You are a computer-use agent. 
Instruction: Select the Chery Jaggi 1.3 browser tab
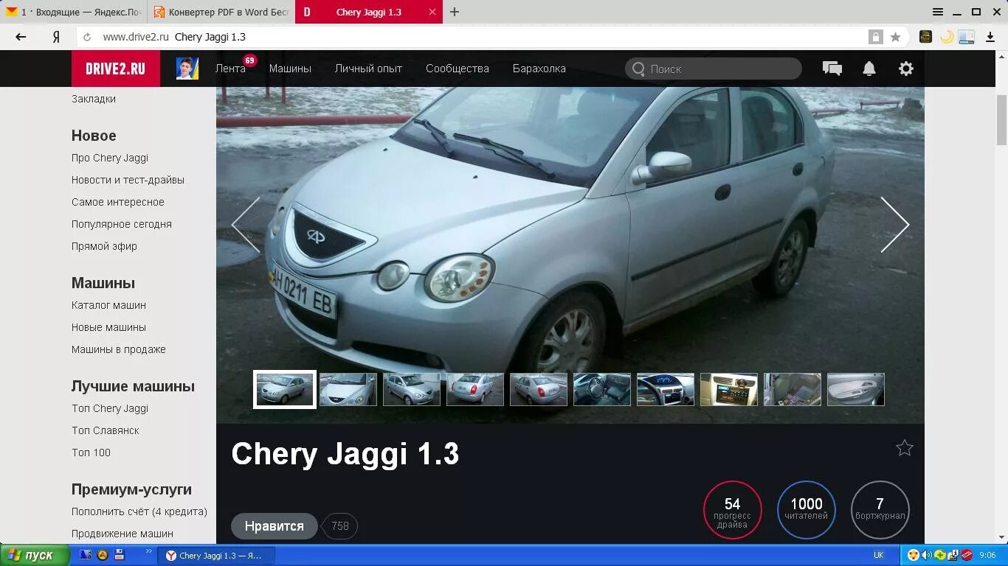(x=369, y=12)
